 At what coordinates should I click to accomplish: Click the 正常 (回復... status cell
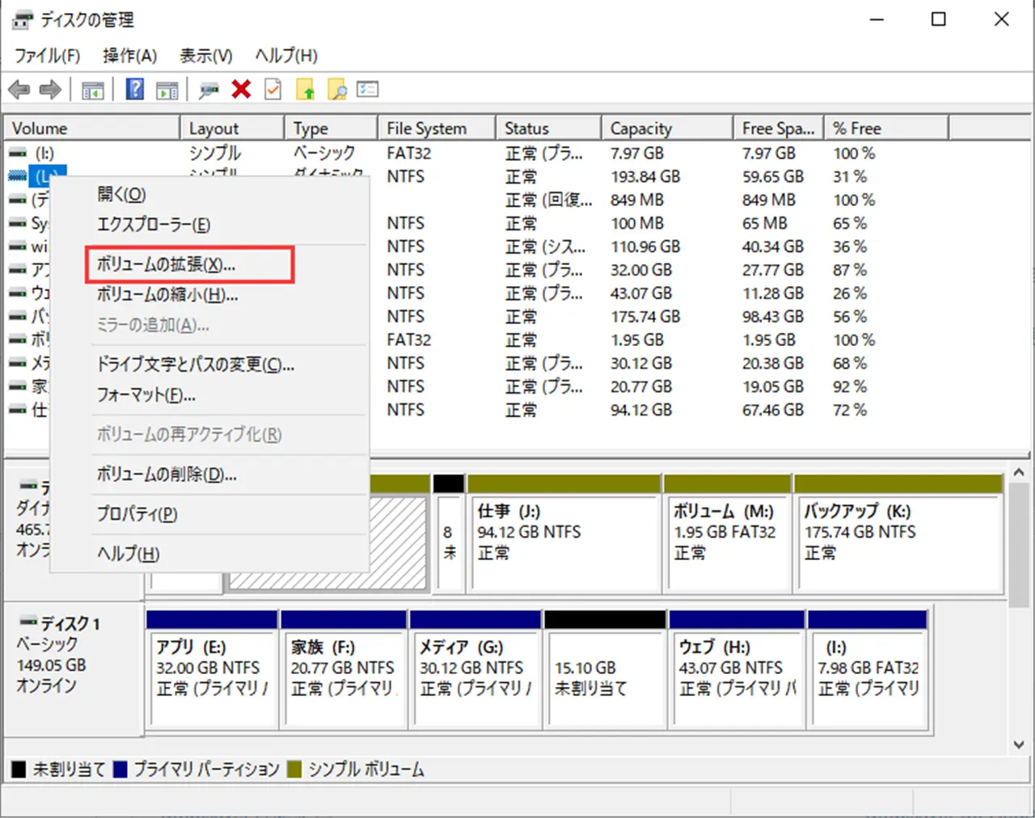tap(548, 200)
